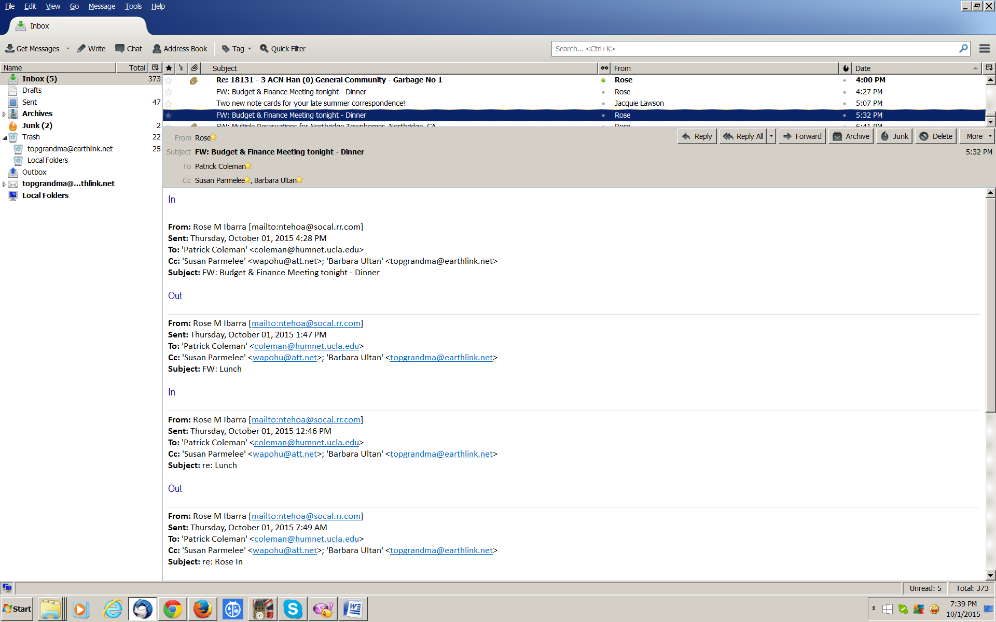Open Skype from the taskbar
Image resolution: width=996 pixels, height=622 pixels.
click(x=293, y=609)
